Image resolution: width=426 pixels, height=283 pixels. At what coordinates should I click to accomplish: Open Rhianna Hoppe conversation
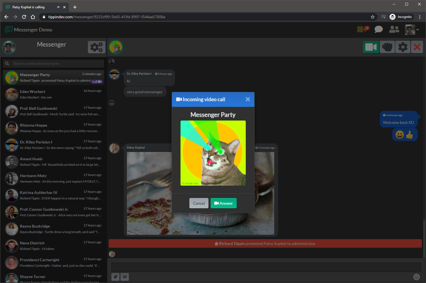54,128
